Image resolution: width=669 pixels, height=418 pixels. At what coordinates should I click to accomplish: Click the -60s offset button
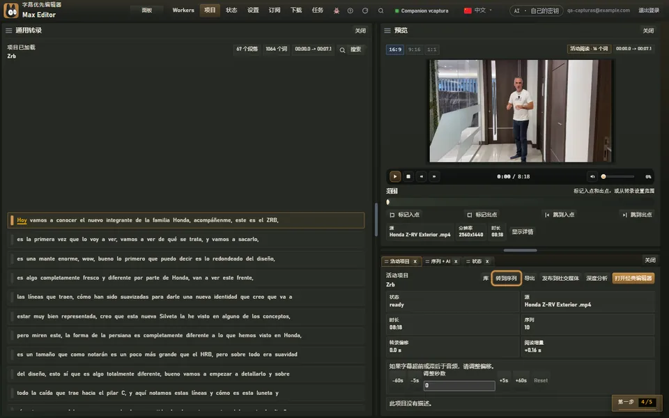[398, 380]
